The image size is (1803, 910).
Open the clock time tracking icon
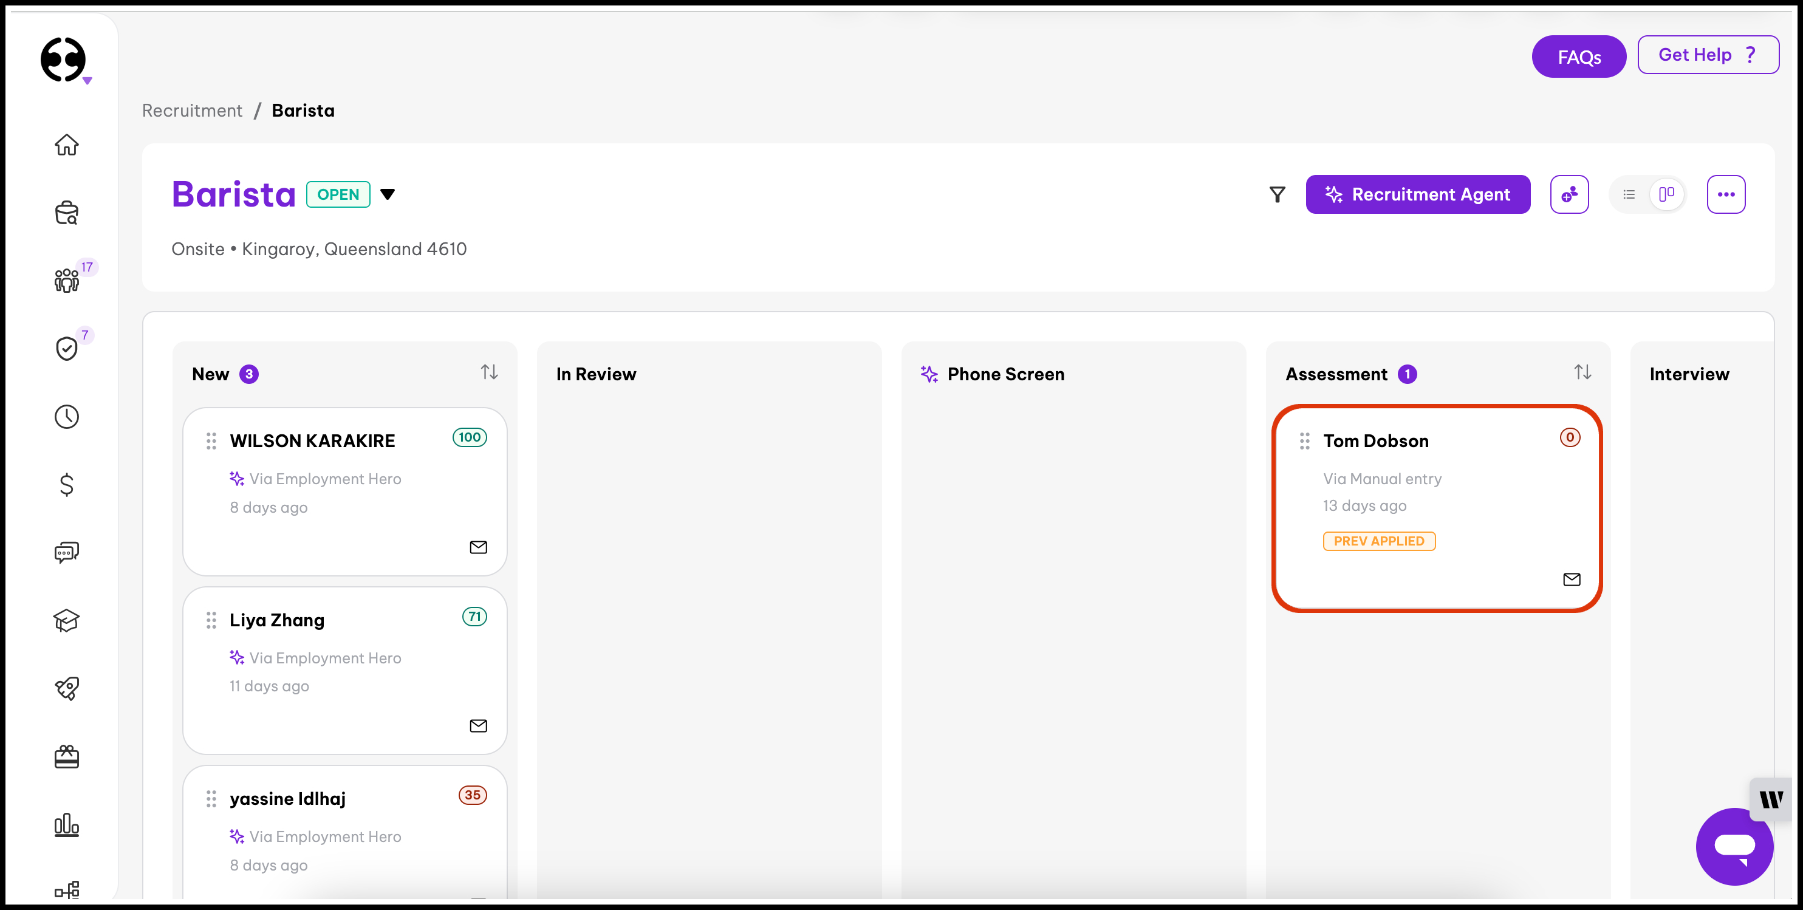click(66, 417)
